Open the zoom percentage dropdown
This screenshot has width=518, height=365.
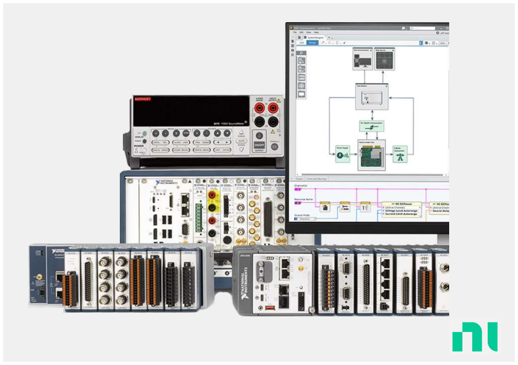(x=444, y=43)
